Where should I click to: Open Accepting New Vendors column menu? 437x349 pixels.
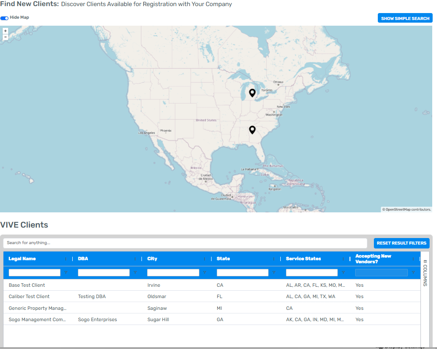pos(413,259)
